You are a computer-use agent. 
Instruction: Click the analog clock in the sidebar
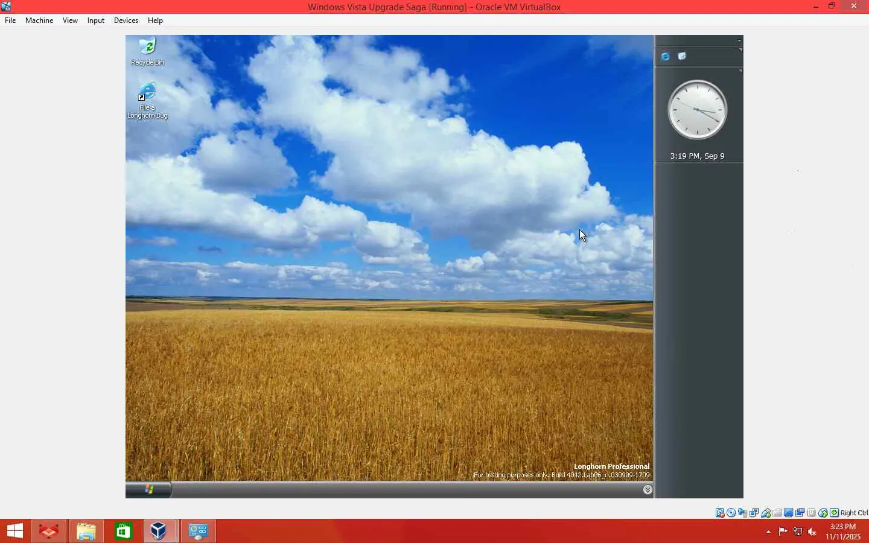pos(697,110)
